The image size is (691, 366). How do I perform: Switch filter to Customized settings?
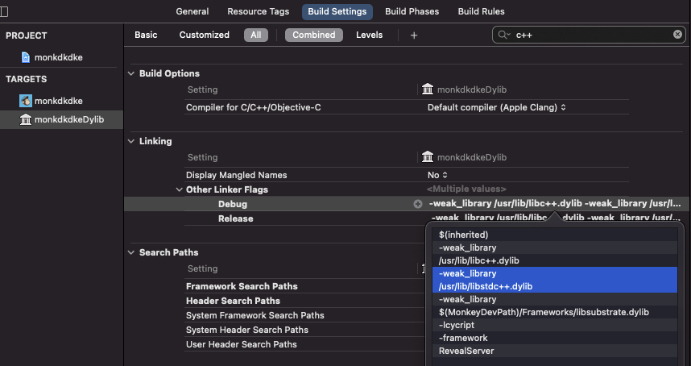[x=205, y=35]
